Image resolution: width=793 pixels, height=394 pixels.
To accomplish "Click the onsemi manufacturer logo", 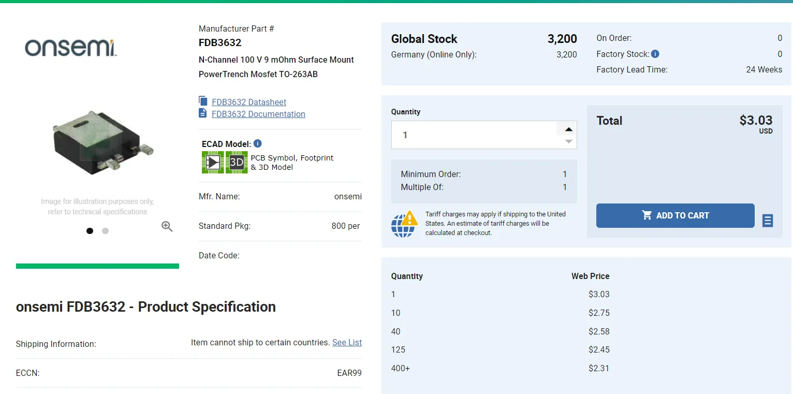I will tap(71, 48).
